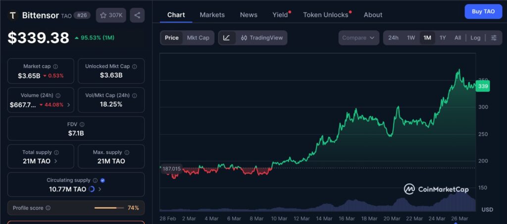Open the share icon button
The image size is (507, 224).
(x=137, y=15)
